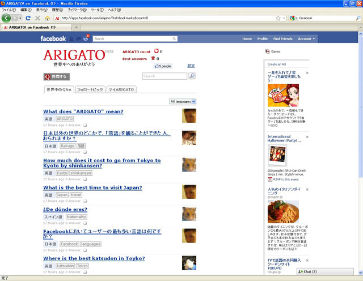The width and height of the screenshot is (363, 281).
Task: Open the list all tabs dropdown
Action: click(361, 27)
